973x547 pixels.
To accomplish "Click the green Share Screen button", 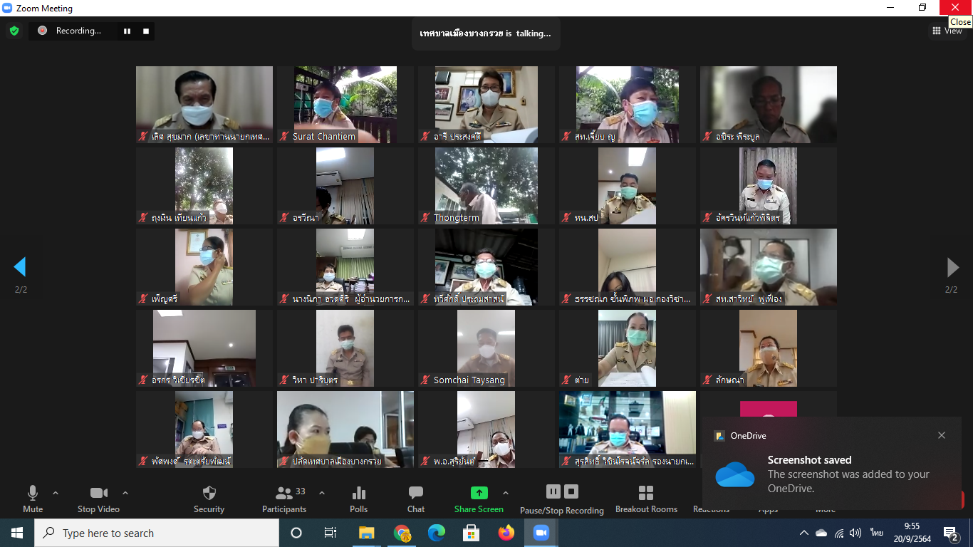I will (479, 499).
